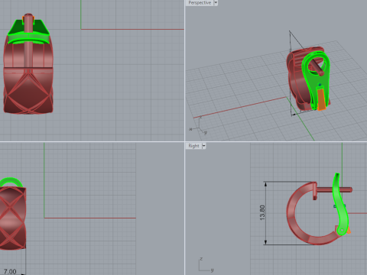Screen dimensions: 367x275
Task: Select green S-shaped lever in Right view
Action: coord(341,204)
